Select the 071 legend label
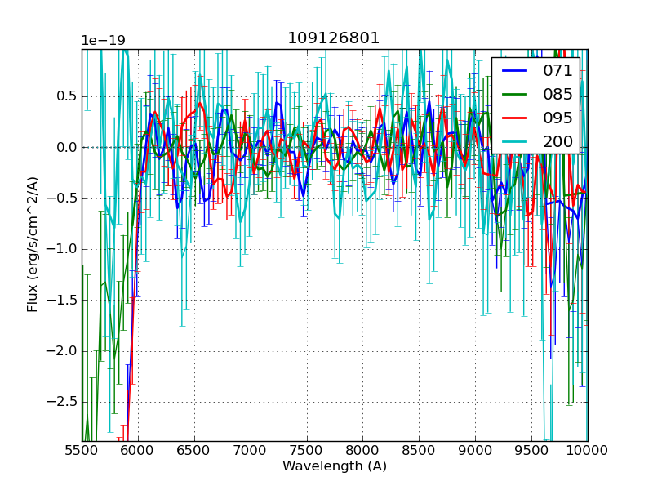This screenshot has width=653, height=490. click(x=557, y=71)
